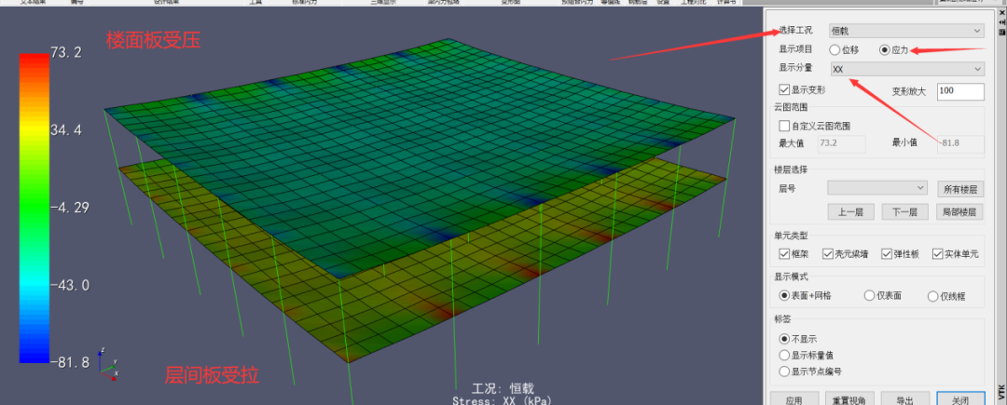Click the 导出 export button
The height and width of the screenshot is (405, 1007).
[904, 398]
